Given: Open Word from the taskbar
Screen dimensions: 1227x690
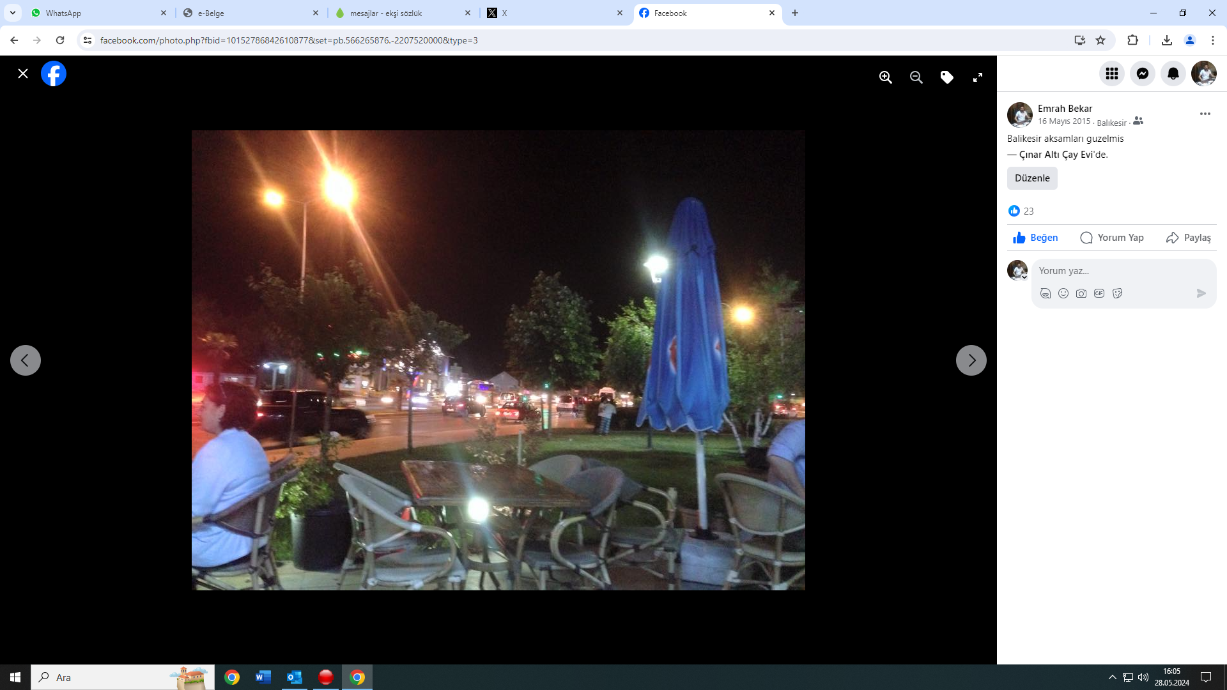Looking at the screenshot, I should coord(263,677).
